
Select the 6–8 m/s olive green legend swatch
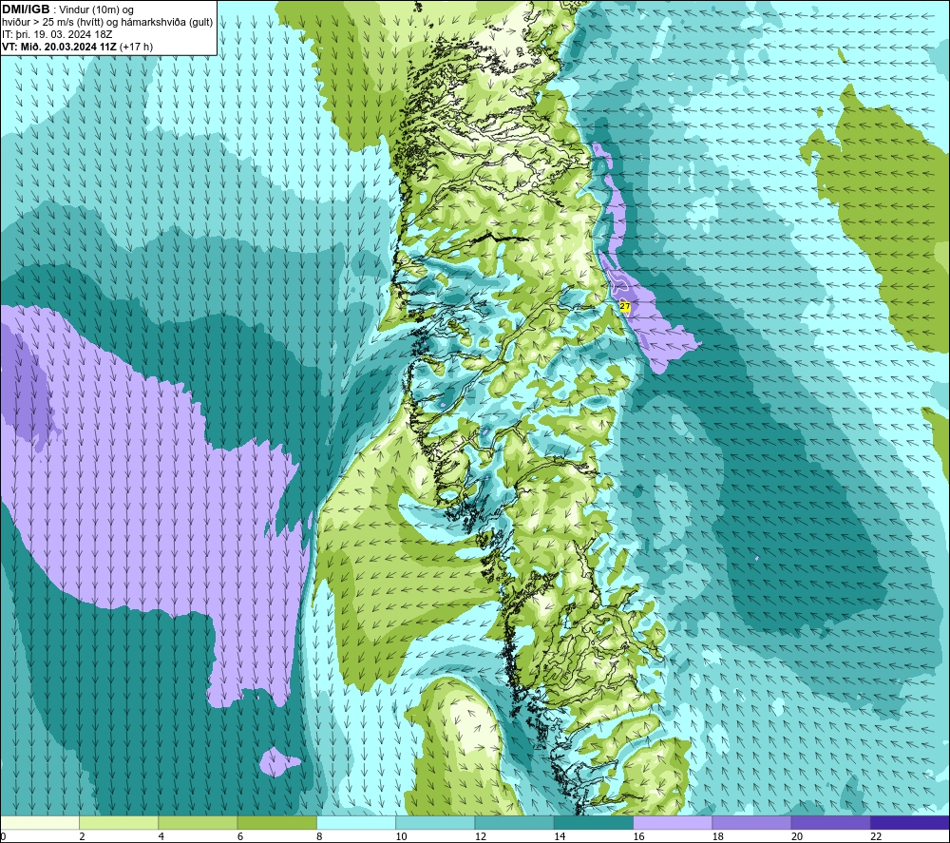tap(276, 822)
